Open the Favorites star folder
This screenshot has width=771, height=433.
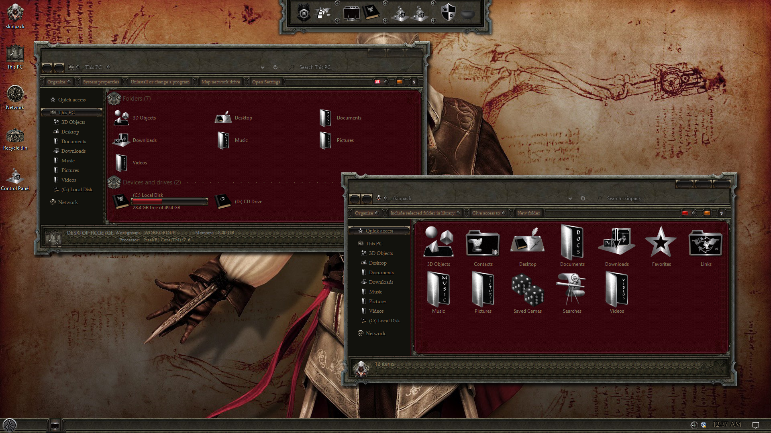(x=661, y=243)
